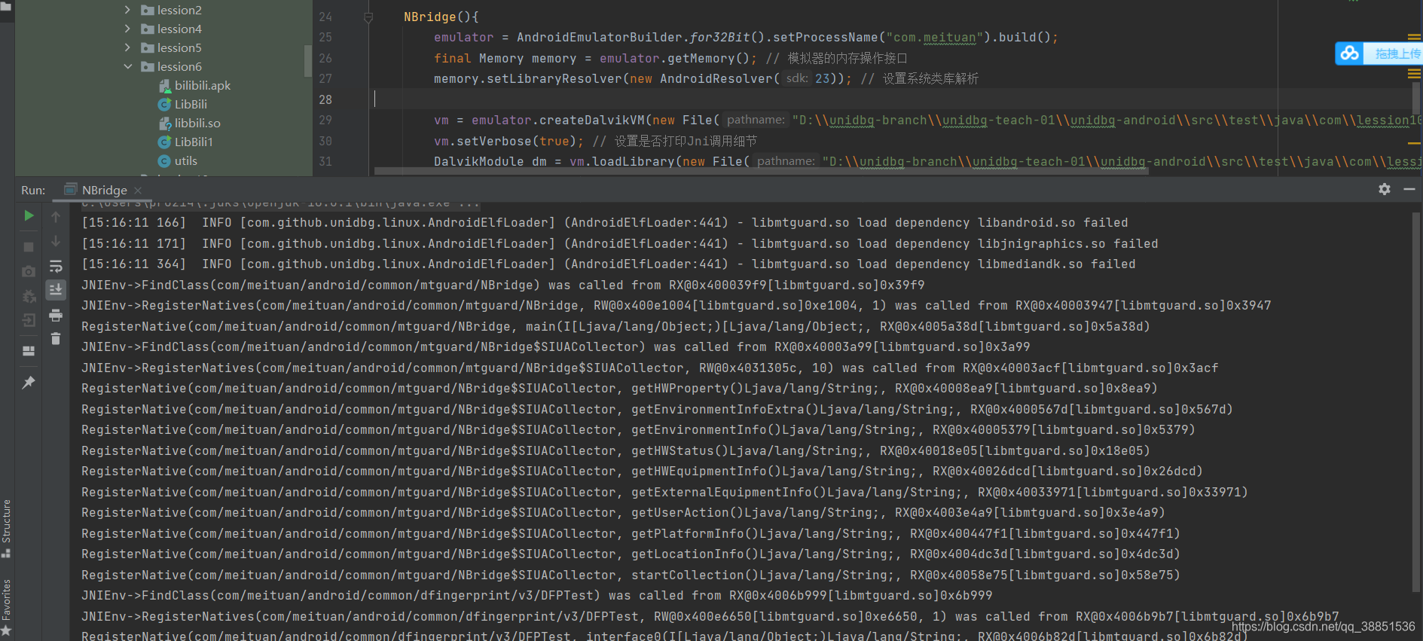1423x641 pixels.
Task: Expand the lession5 folder
Action: coord(127,47)
